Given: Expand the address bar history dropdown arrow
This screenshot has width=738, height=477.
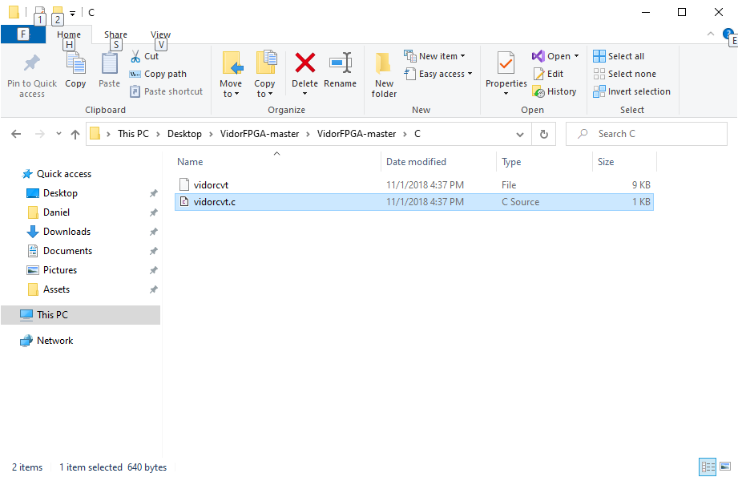Looking at the screenshot, I should [522, 134].
